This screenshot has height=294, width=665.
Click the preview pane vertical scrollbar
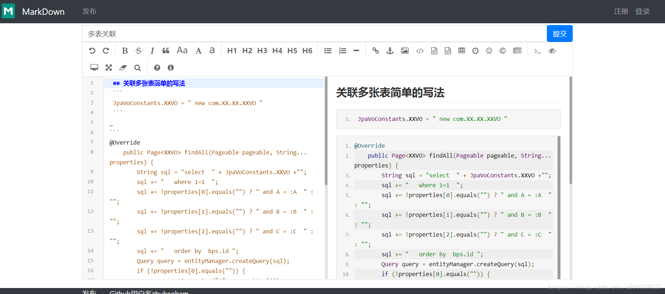(x=571, y=130)
